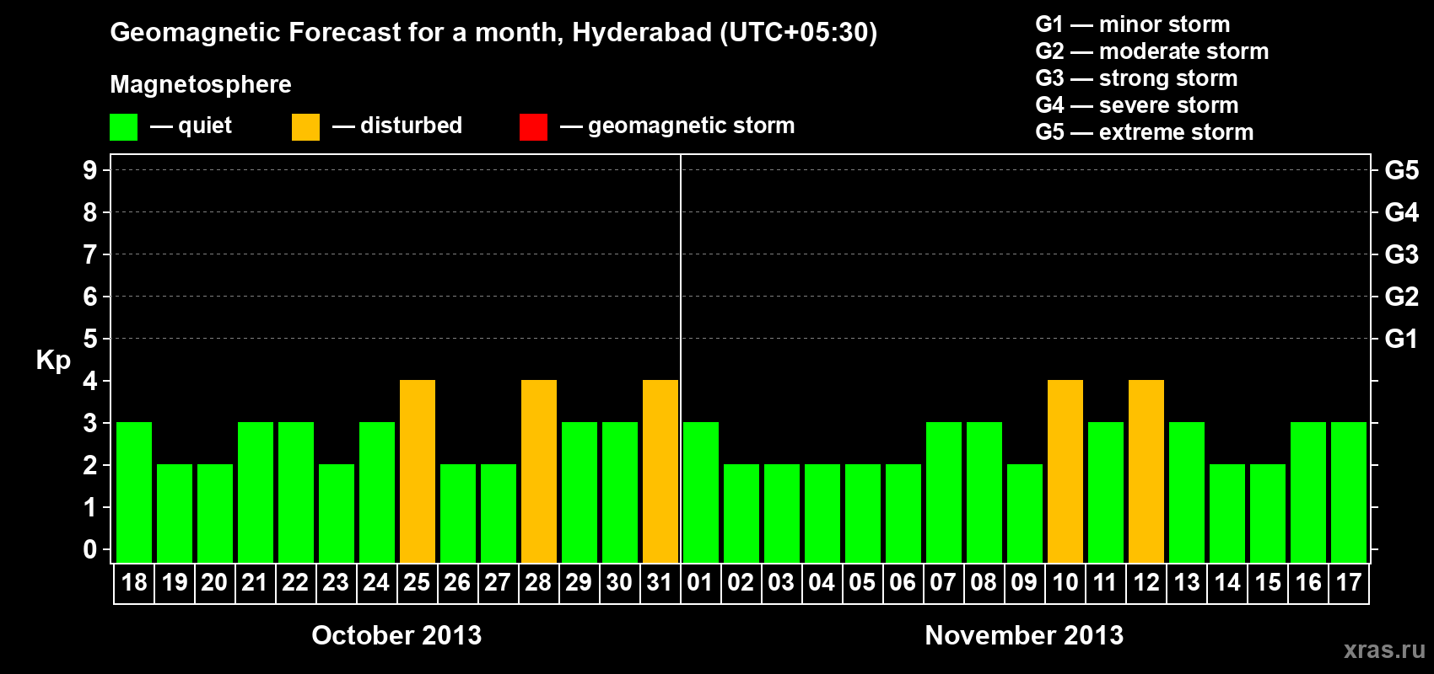Click the green quiet legend swatch
The width and height of the screenshot is (1434, 674).
[123, 127]
